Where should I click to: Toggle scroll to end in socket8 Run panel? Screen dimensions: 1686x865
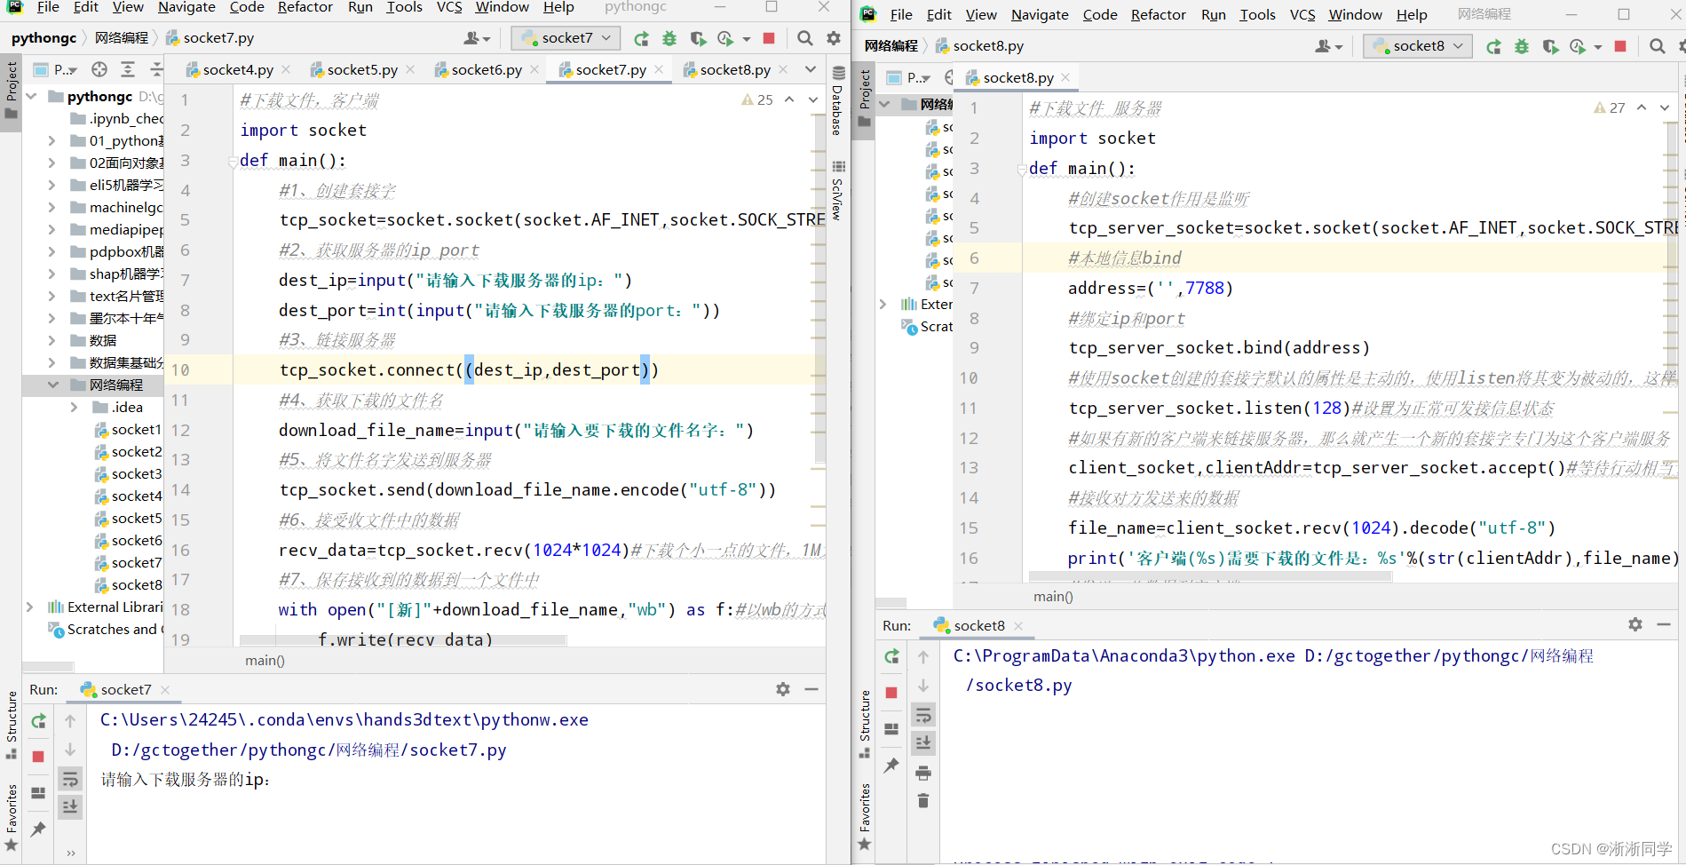tap(923, 742)
